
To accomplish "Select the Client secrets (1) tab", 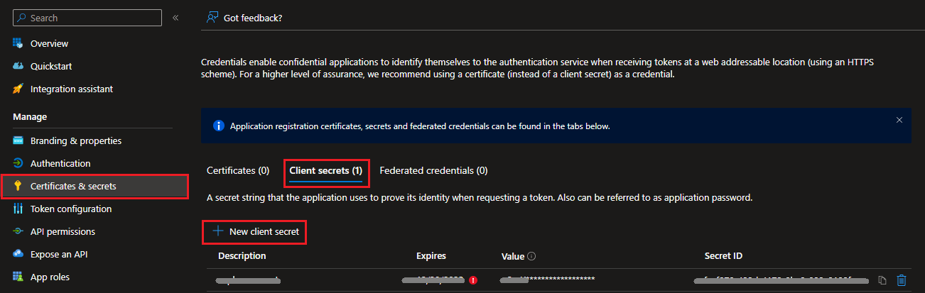I will 325,170.
